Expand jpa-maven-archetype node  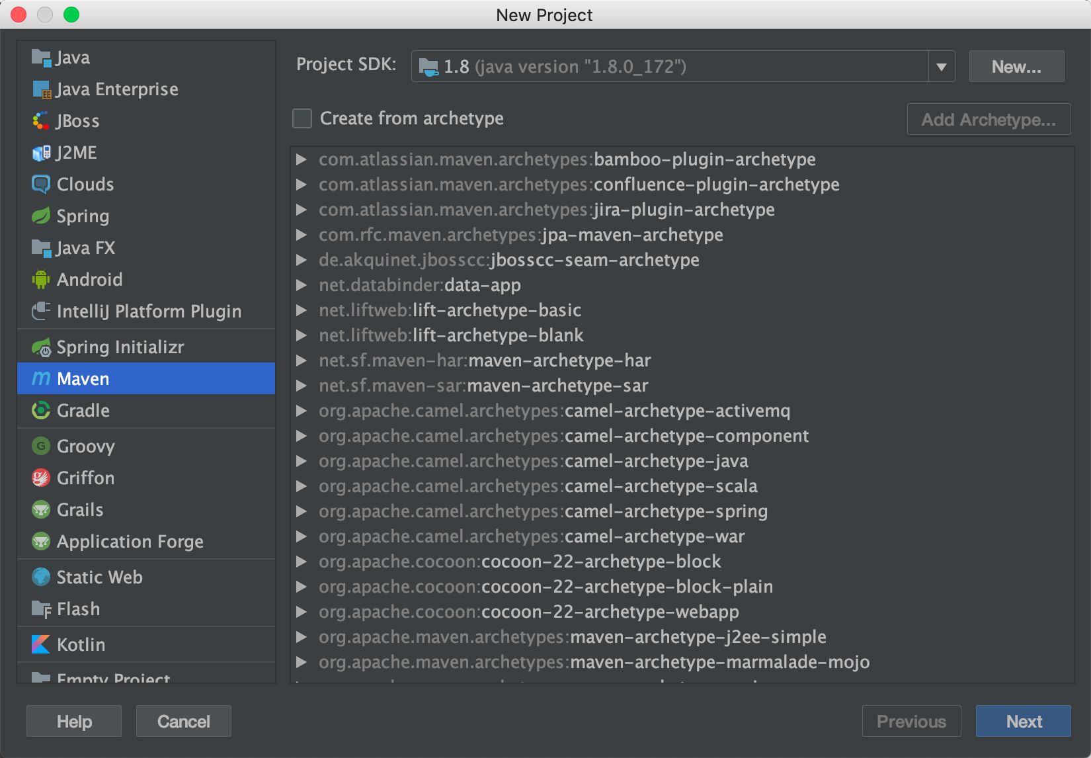(302, 235)
